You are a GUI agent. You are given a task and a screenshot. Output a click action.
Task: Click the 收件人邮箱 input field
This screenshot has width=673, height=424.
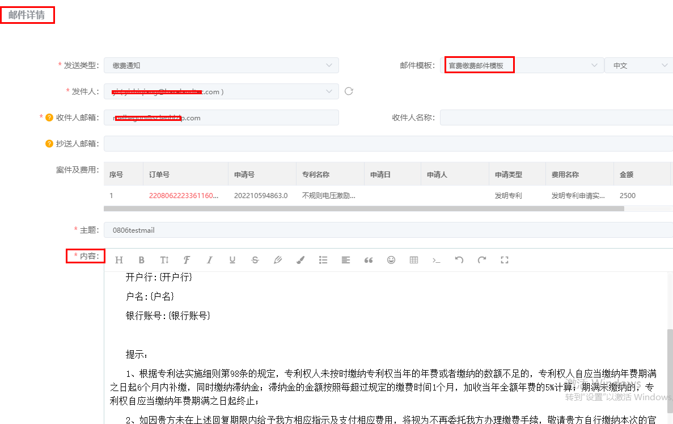(x=222, y=117)
